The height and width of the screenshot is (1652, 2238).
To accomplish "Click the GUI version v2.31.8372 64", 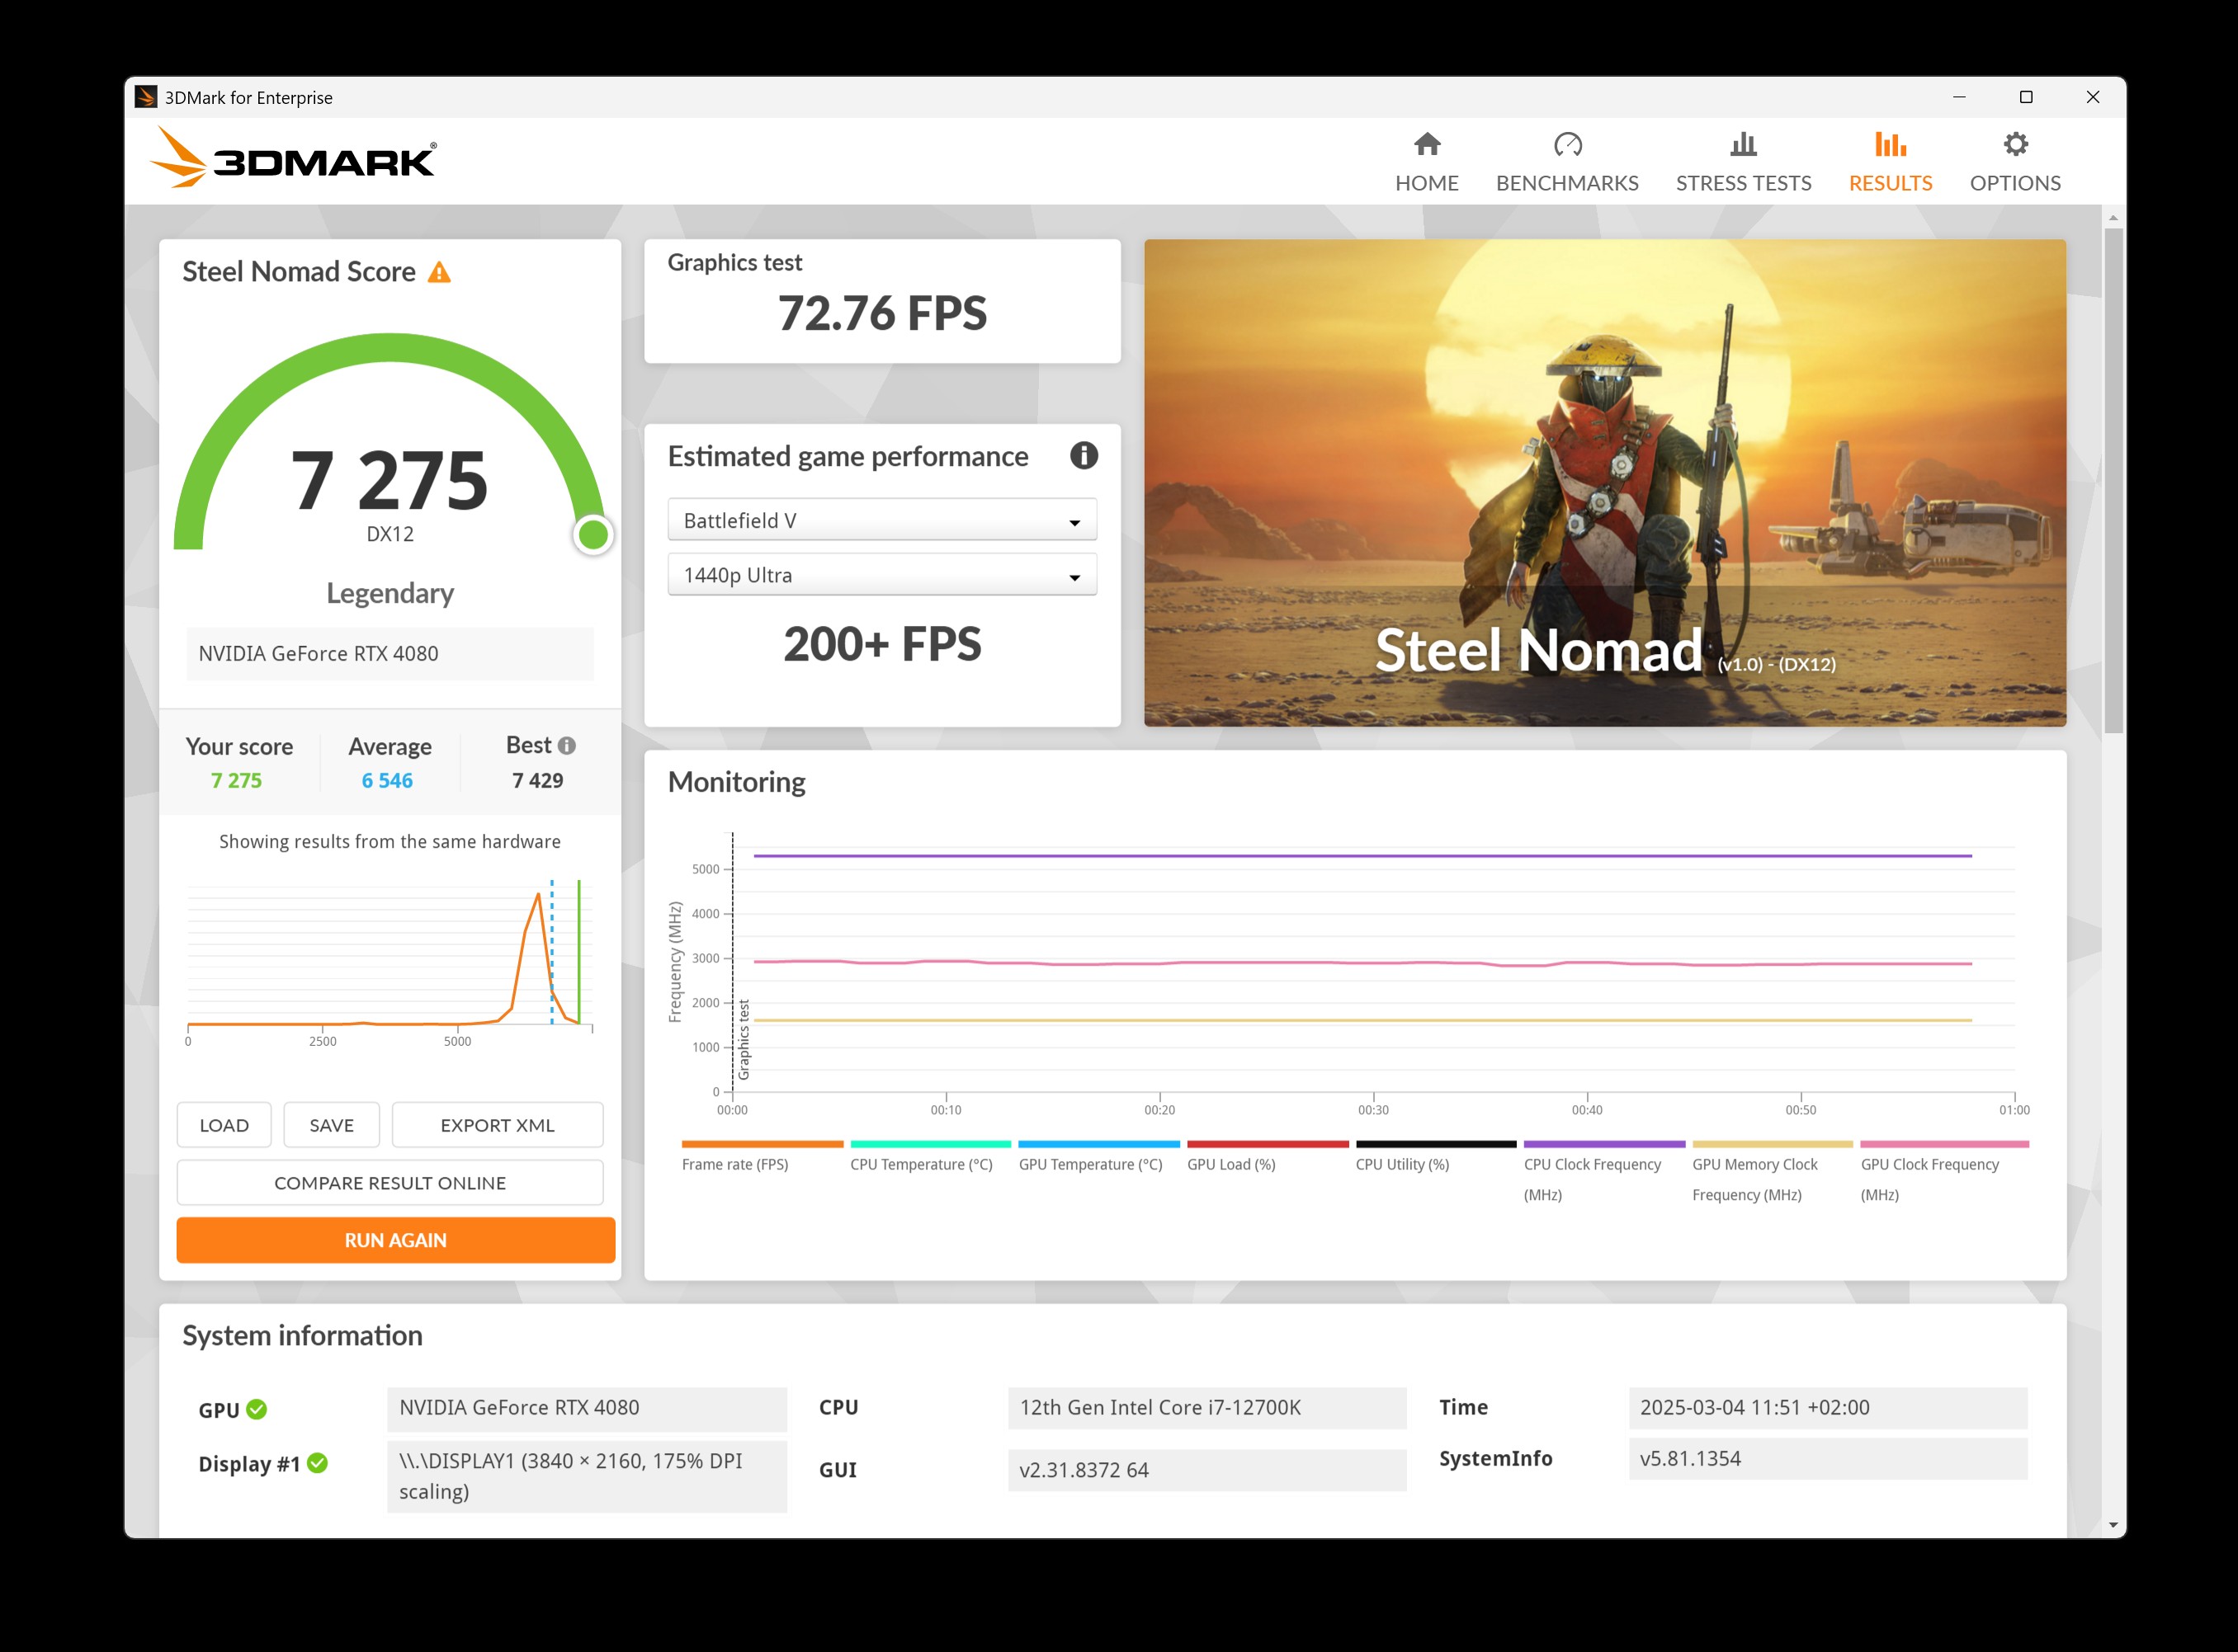I will click(1206, 1470).
